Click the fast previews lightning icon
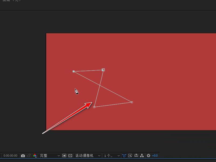The image size is (216, 162). coord(130,156)
